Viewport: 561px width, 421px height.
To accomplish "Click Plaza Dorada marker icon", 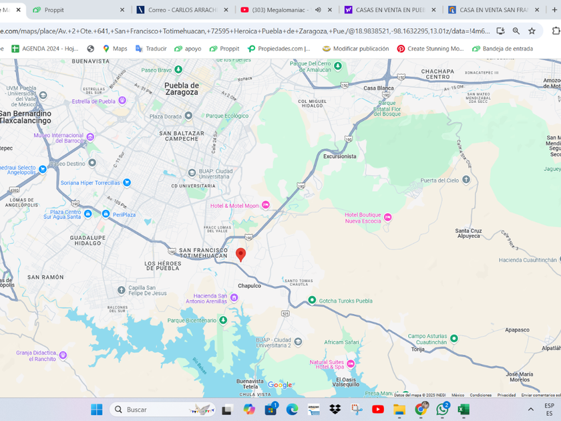I will tap(188, 116).
